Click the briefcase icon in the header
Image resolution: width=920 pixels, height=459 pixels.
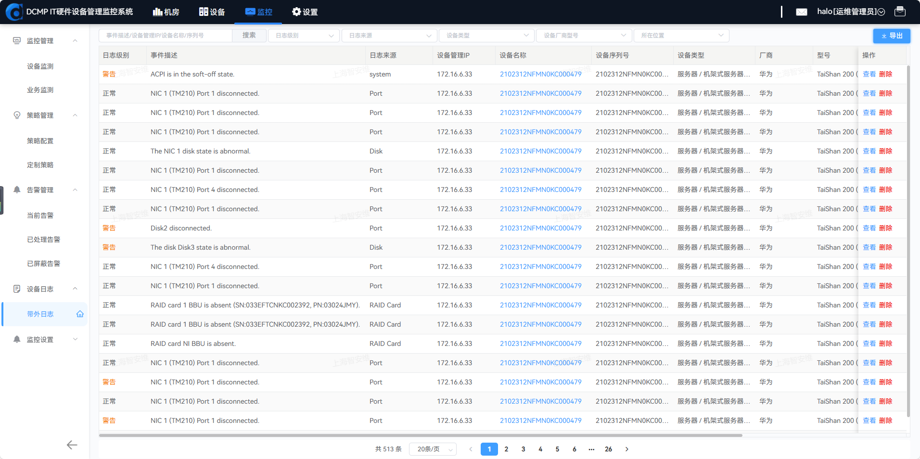pos(900,12)
